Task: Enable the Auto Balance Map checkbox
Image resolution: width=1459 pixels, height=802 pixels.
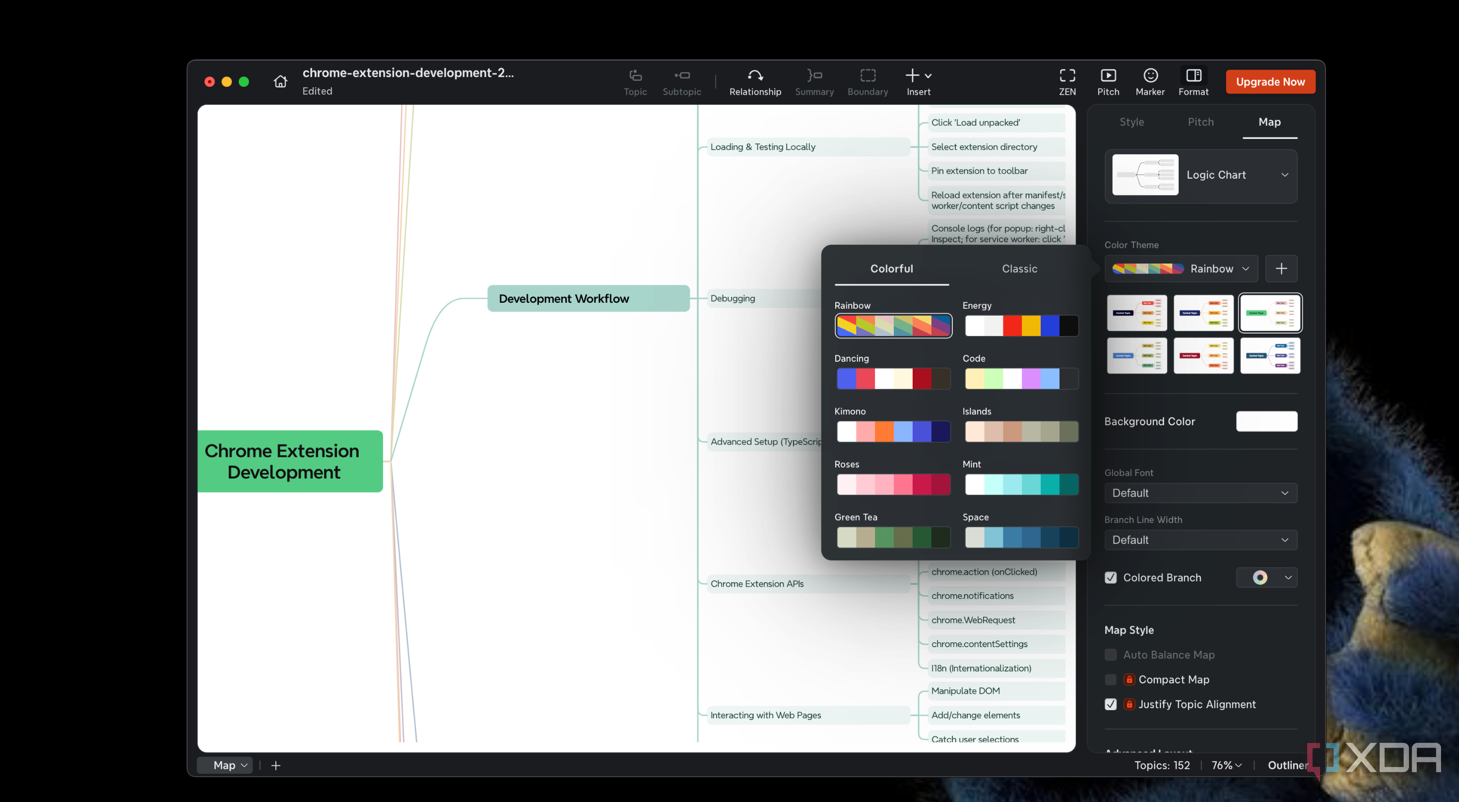Action: point(1111,655)
